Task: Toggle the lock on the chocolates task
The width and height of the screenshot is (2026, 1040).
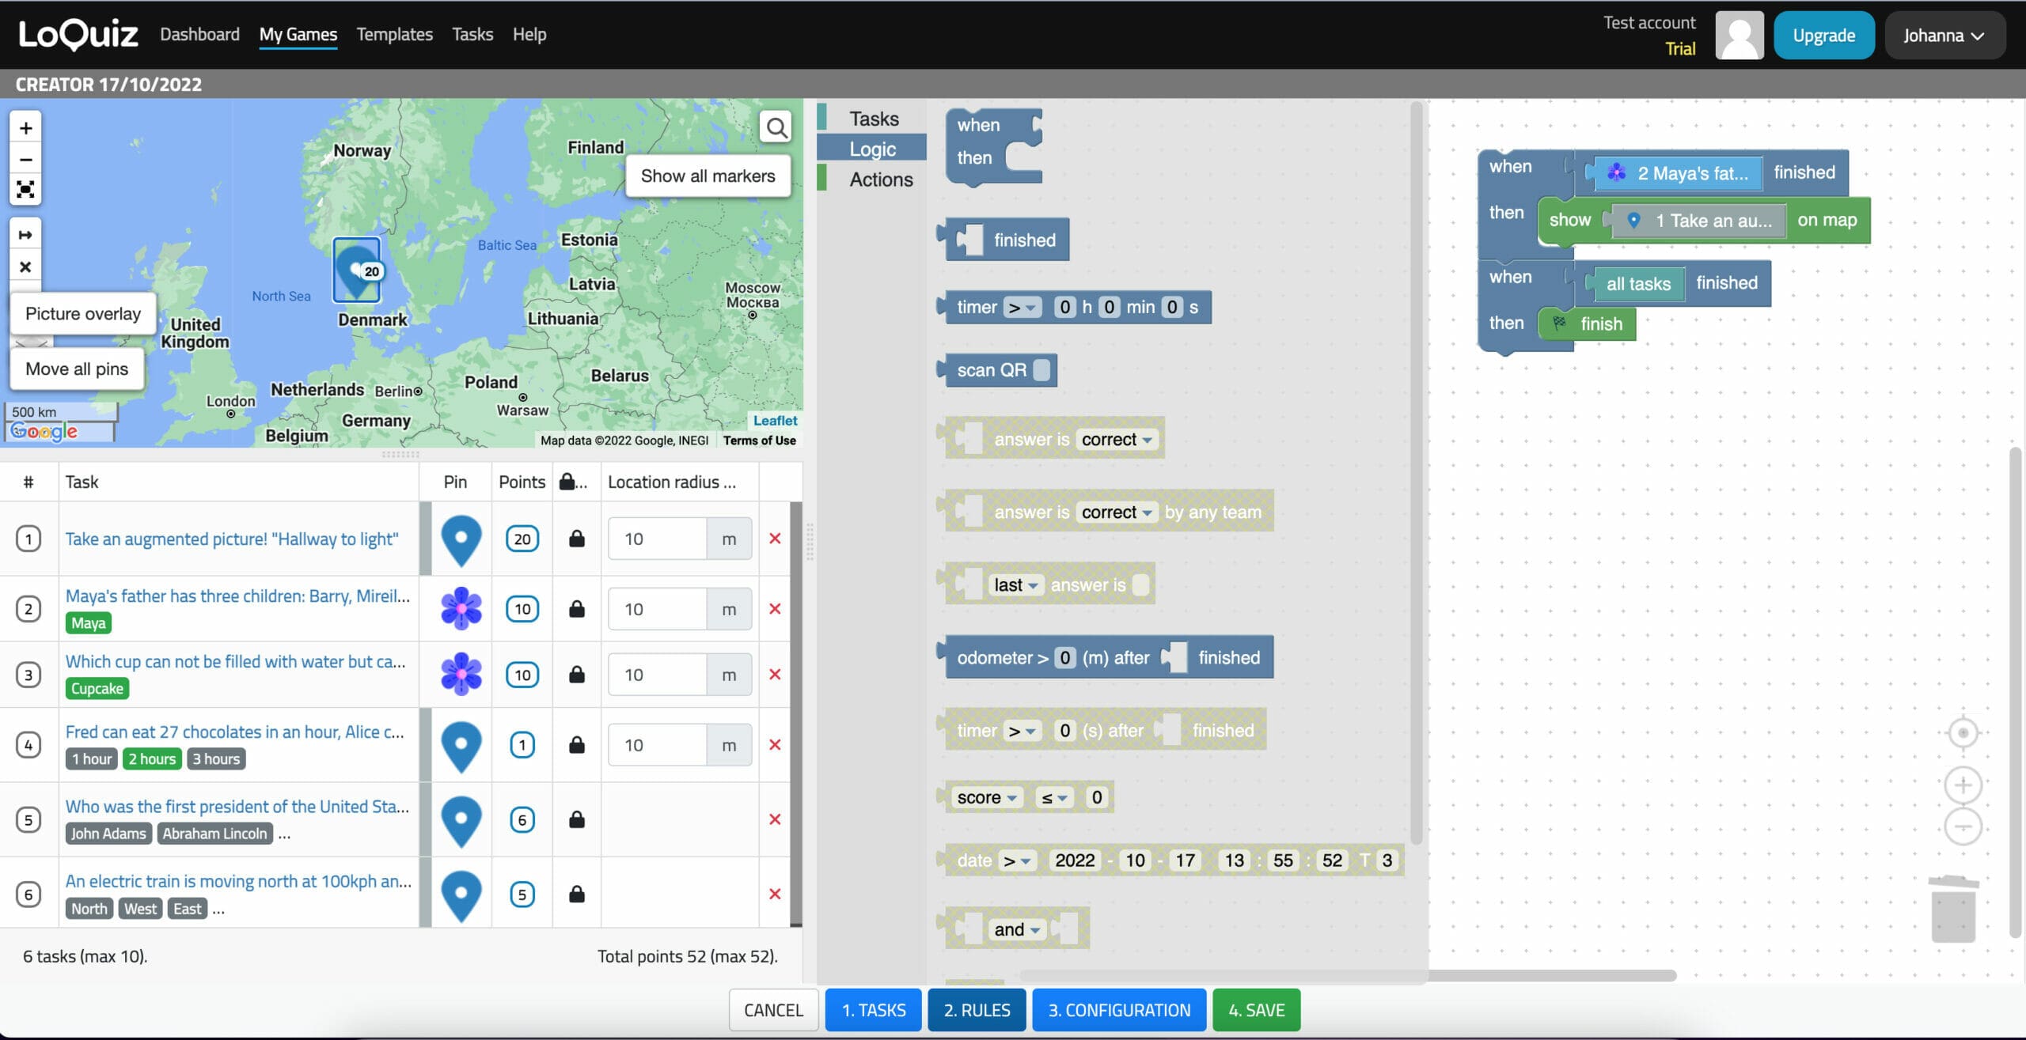Action: point(576,744)
